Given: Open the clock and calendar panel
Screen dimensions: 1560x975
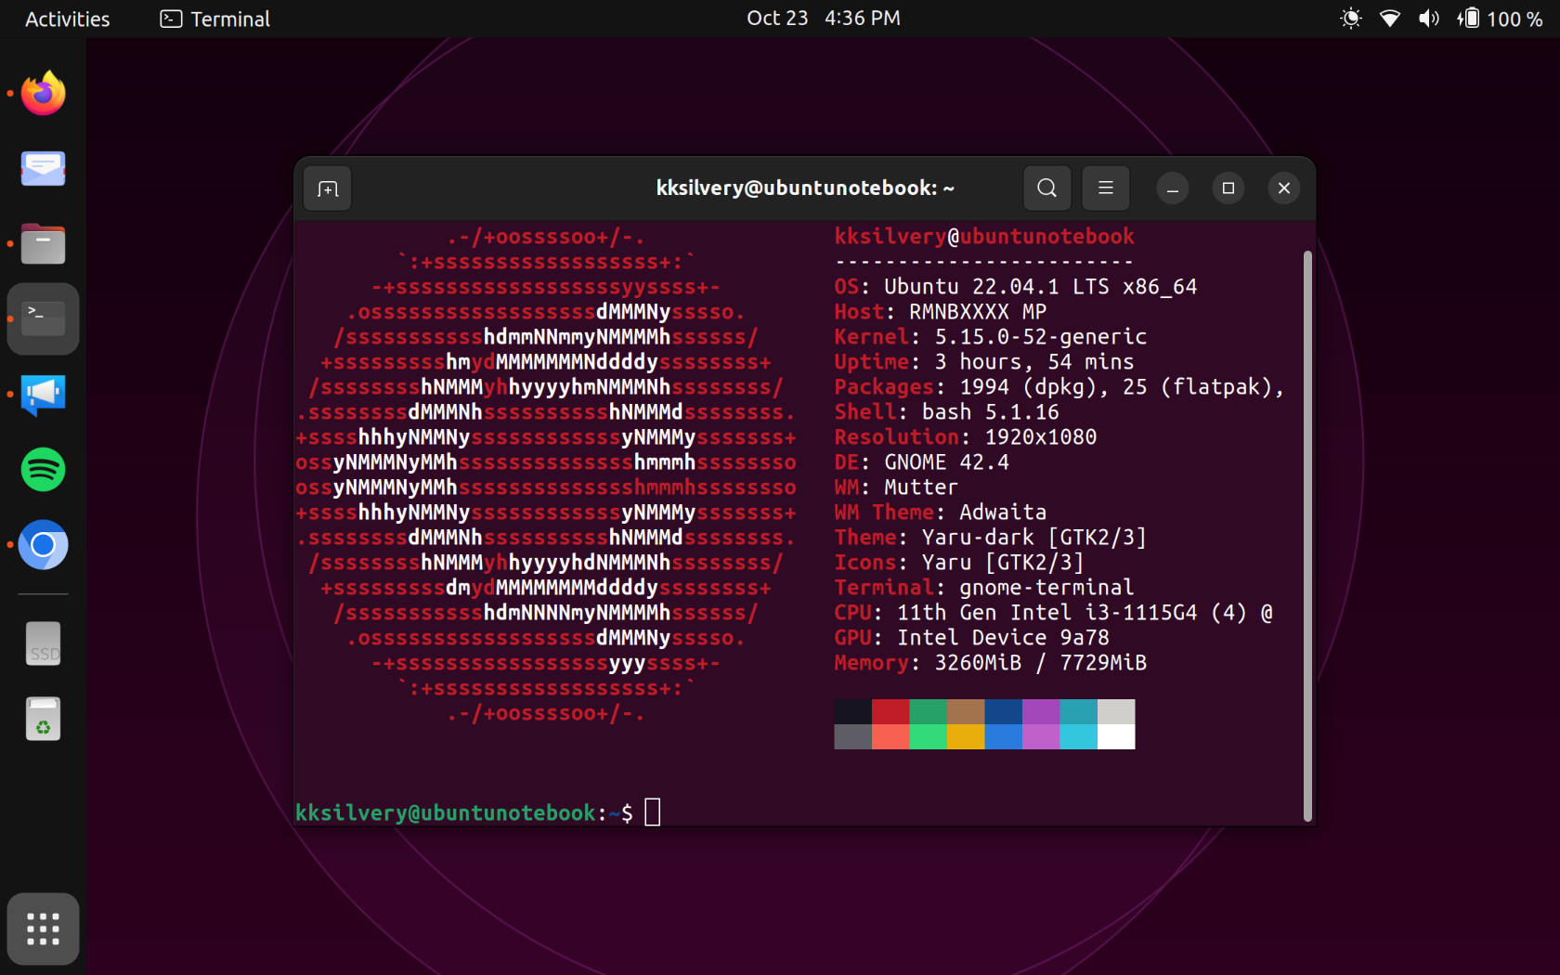Looking at the screenshot, I should [824, 19].
